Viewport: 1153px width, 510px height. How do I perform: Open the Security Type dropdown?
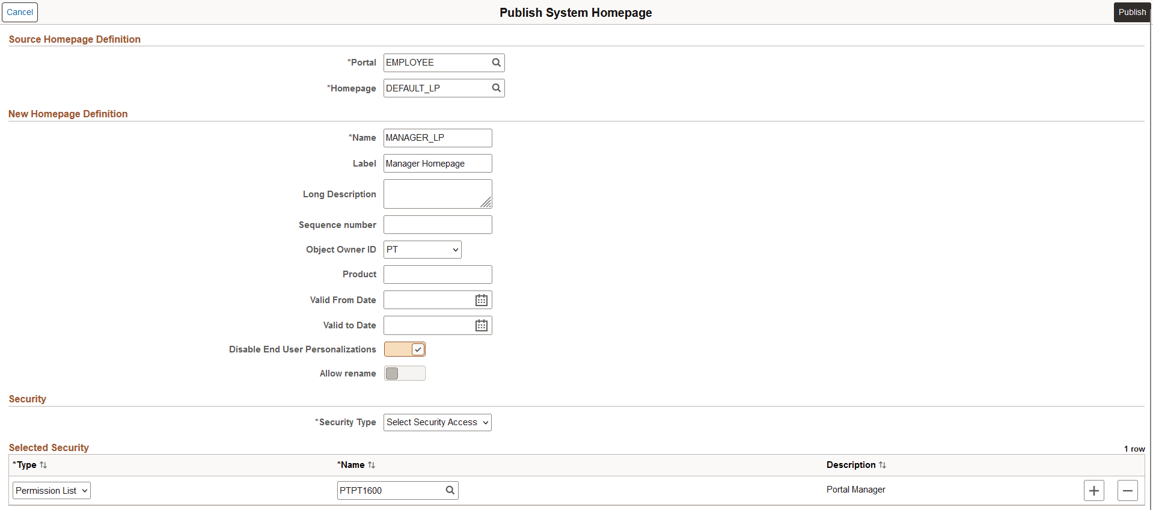(x=438, y=422)
